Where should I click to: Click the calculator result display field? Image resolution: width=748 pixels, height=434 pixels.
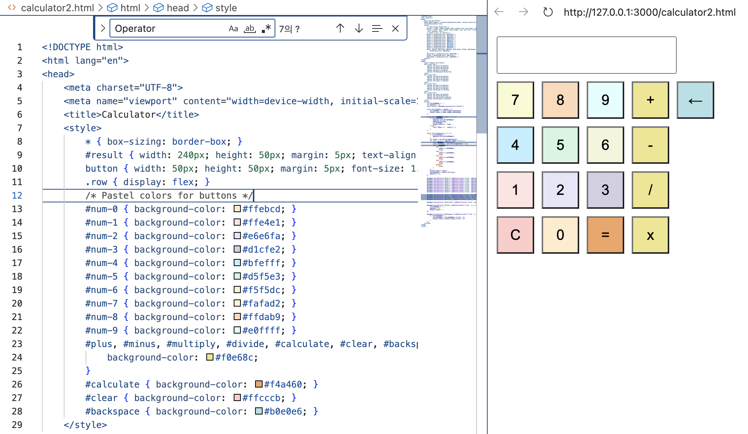pyautogui.click(x=586, y=55)
